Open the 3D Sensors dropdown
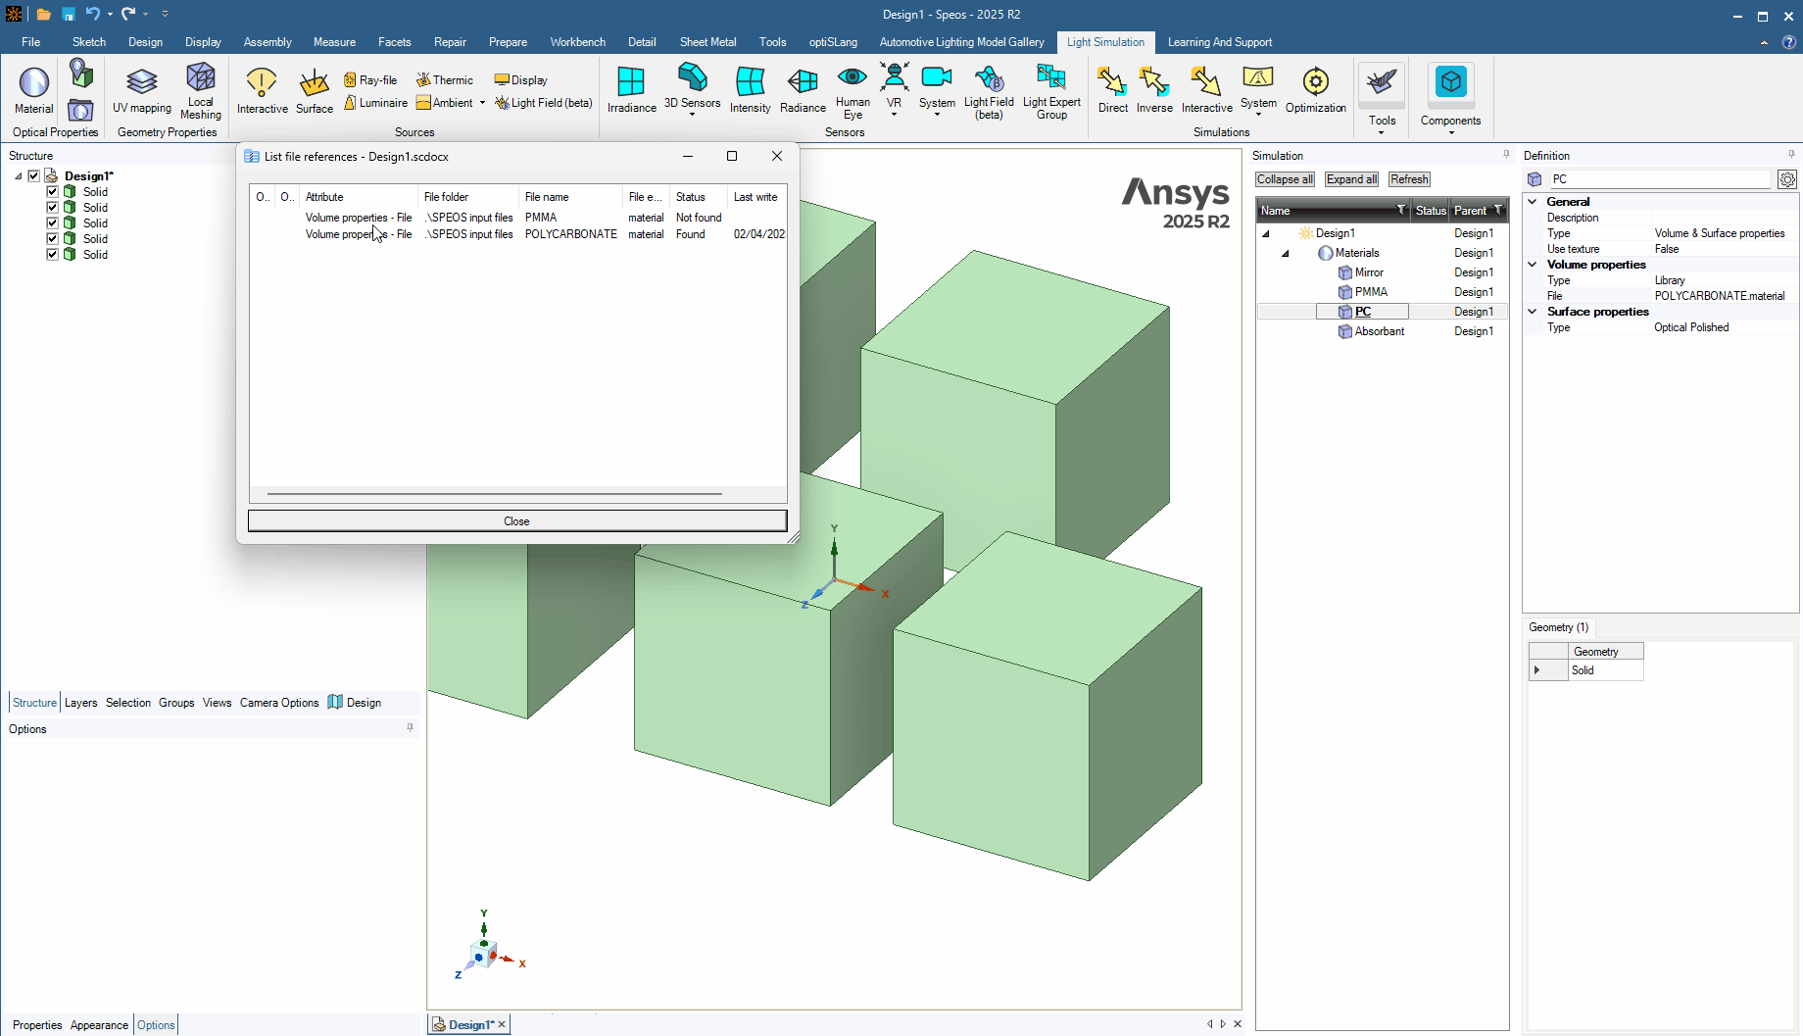The width and height of the screenshot is (1803, 1036). tap(692, 115)
